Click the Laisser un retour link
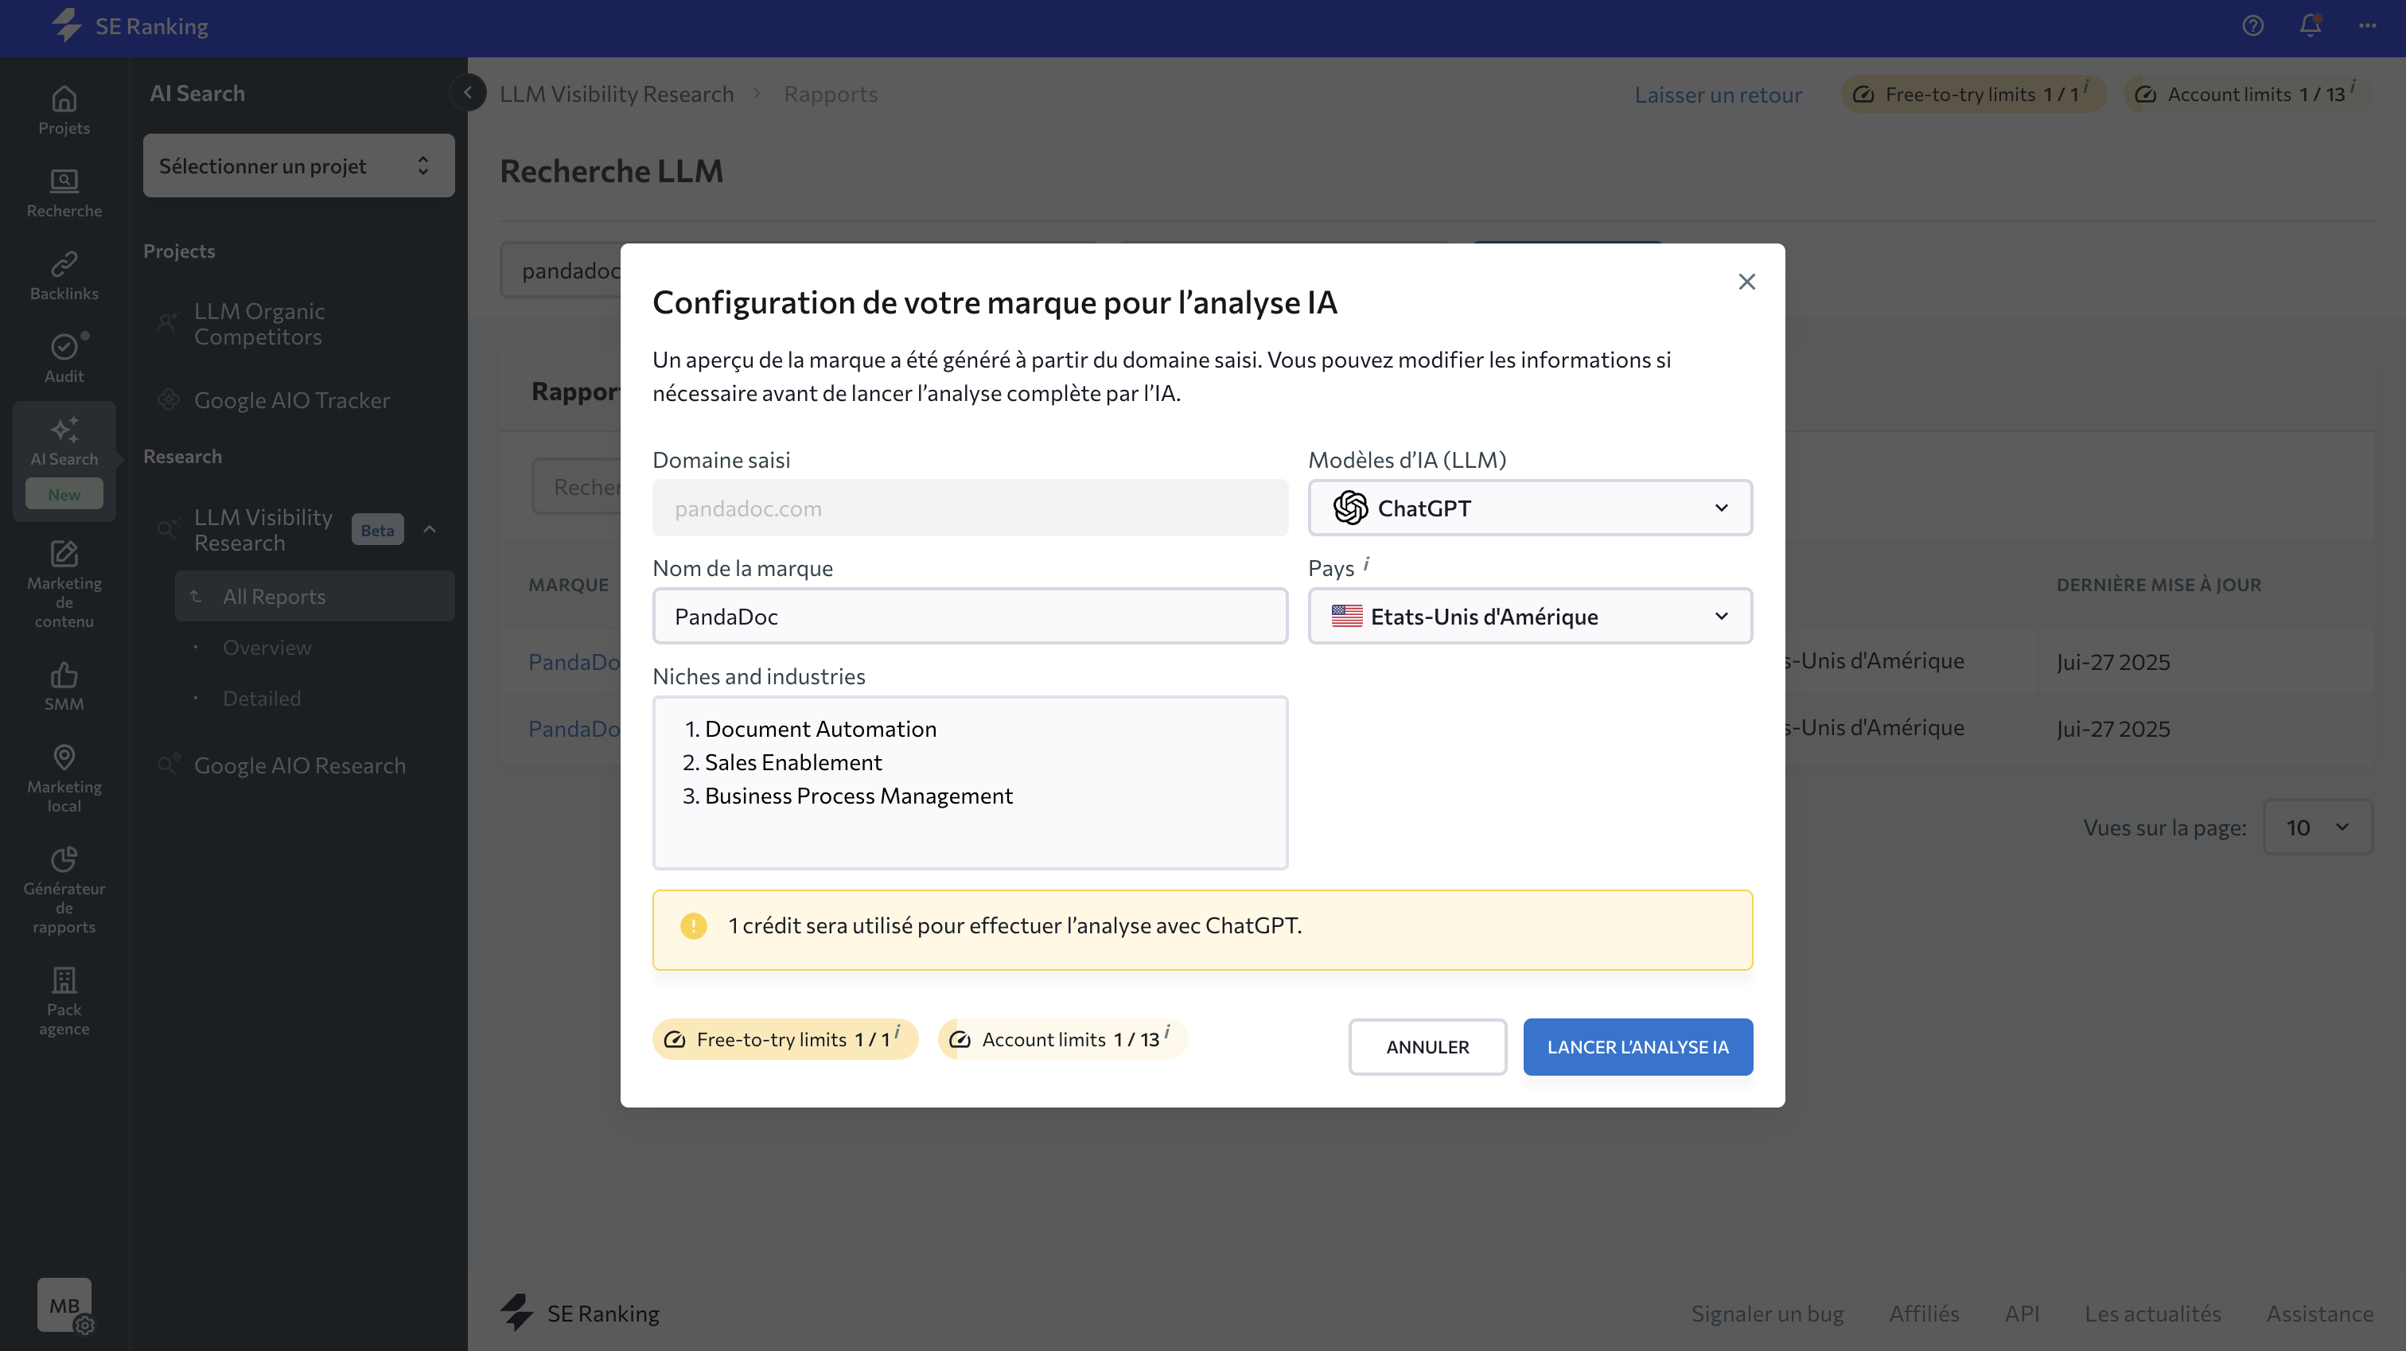The width and height of the screenshot is (2406, 1351). (1718, 95)
